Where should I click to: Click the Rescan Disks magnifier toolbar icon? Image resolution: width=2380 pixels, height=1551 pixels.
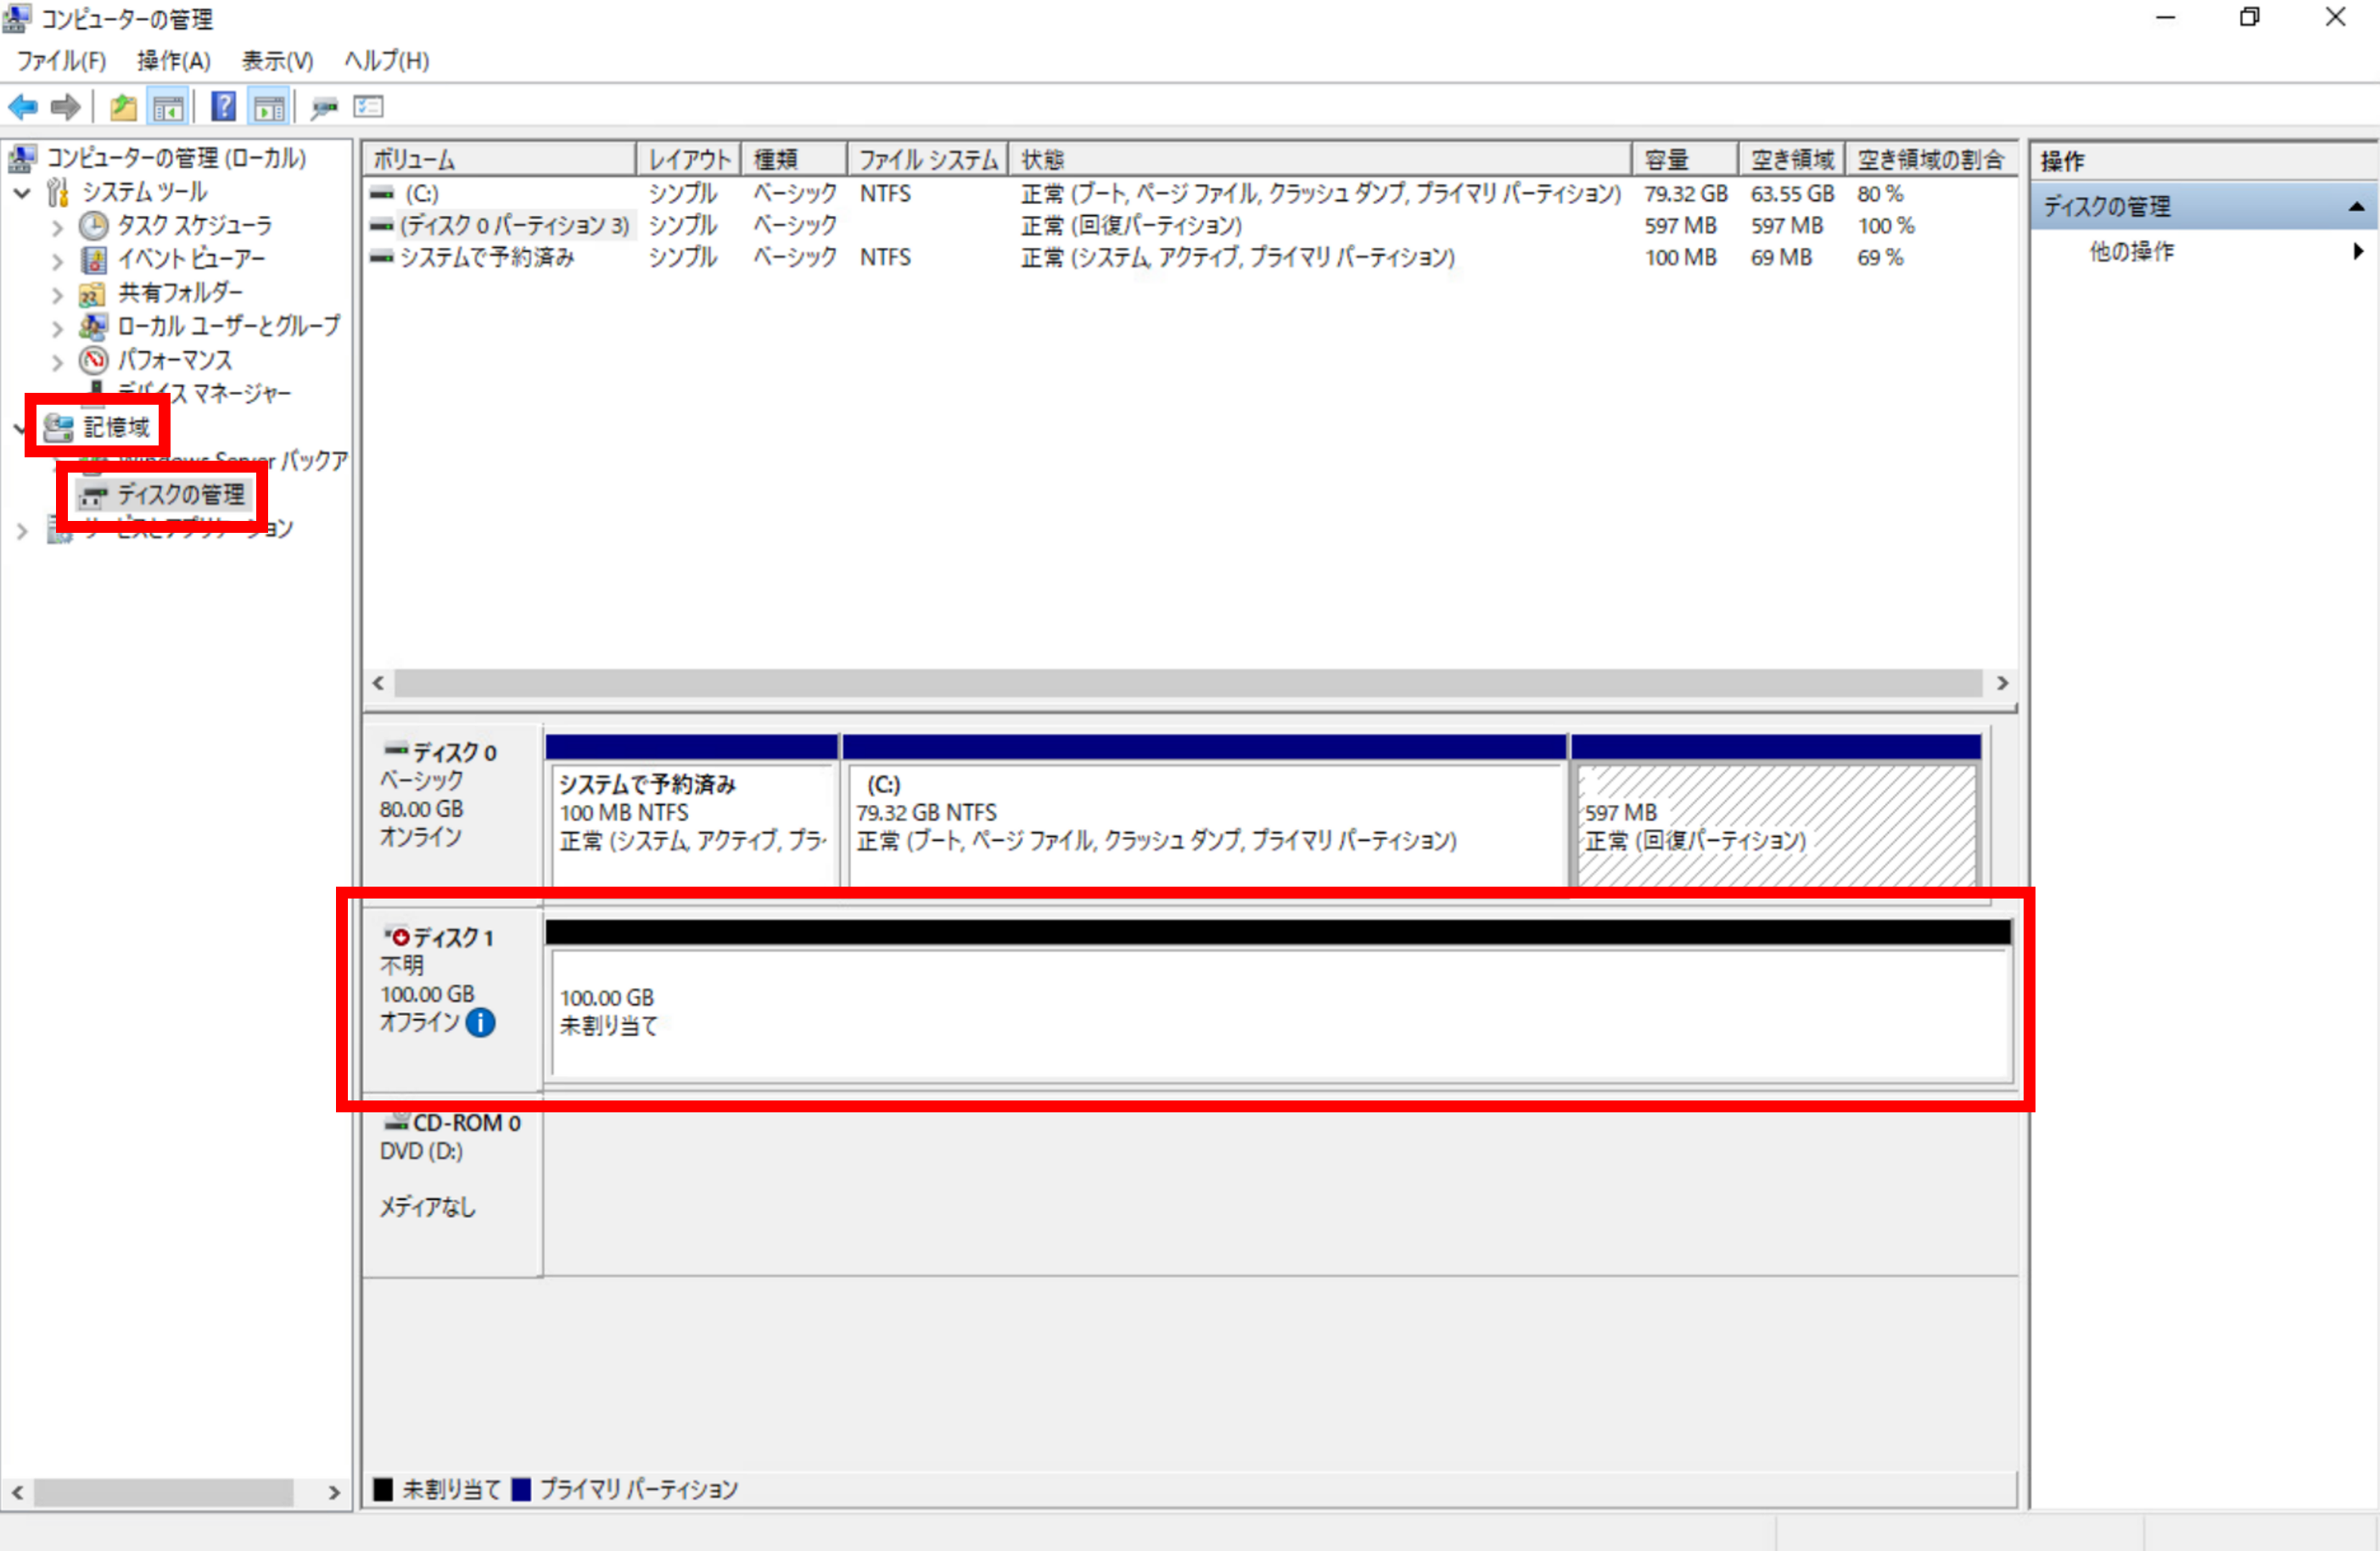pos(324,107)
